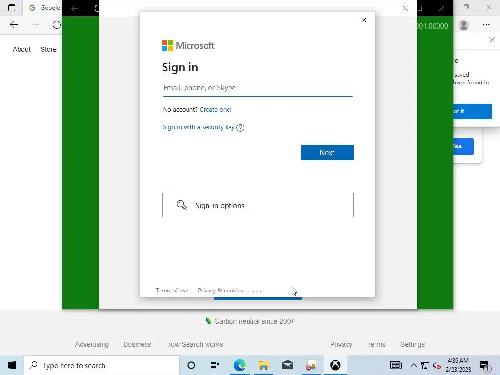This screenshot has height=375, width=500.
Task: Click the back arrow in Xbox window
Action: tap(75, 9)
